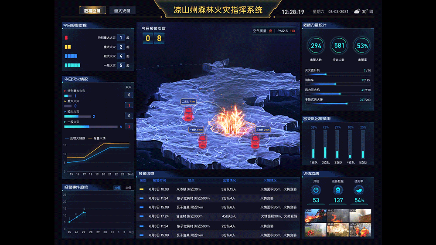Click the PM2.5 110 air quality reading
This screenshot has width=436, height=245.
point(286,31)
